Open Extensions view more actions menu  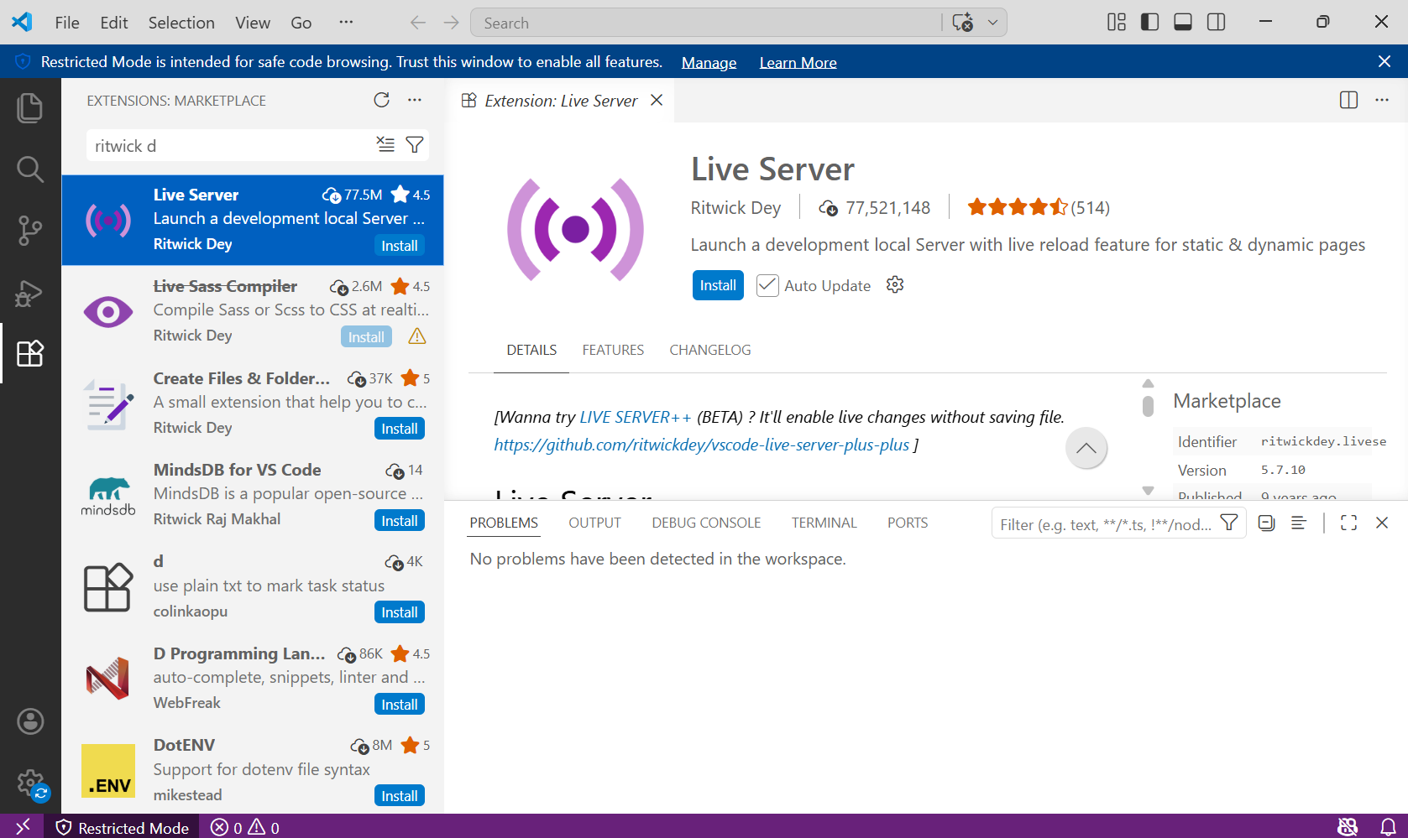(415, 100)
